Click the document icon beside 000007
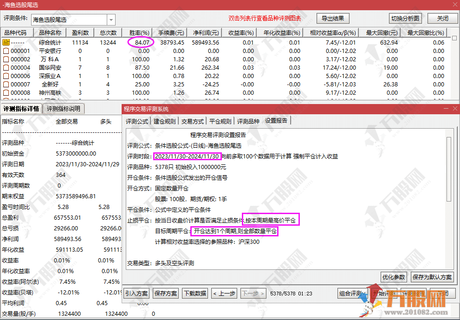Viewport: 460px width, 320px height. coord(6,84)
